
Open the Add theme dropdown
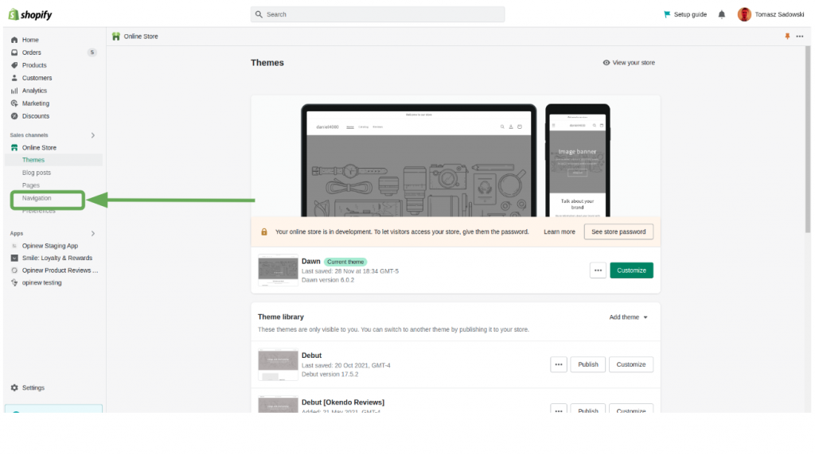[629, 317]
